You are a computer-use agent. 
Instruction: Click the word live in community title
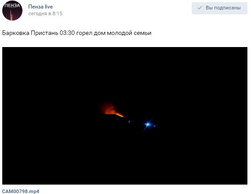[x=48, y=7]
